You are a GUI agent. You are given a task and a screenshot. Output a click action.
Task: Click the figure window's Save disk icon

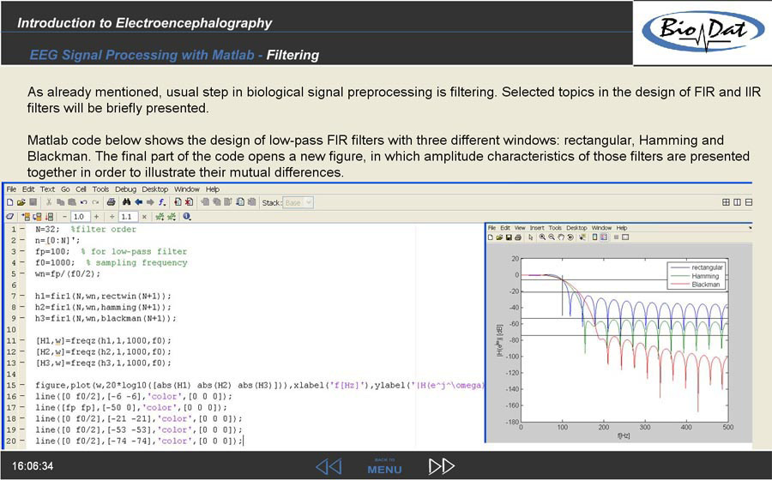pyautogui.click(x=509, y=237)
